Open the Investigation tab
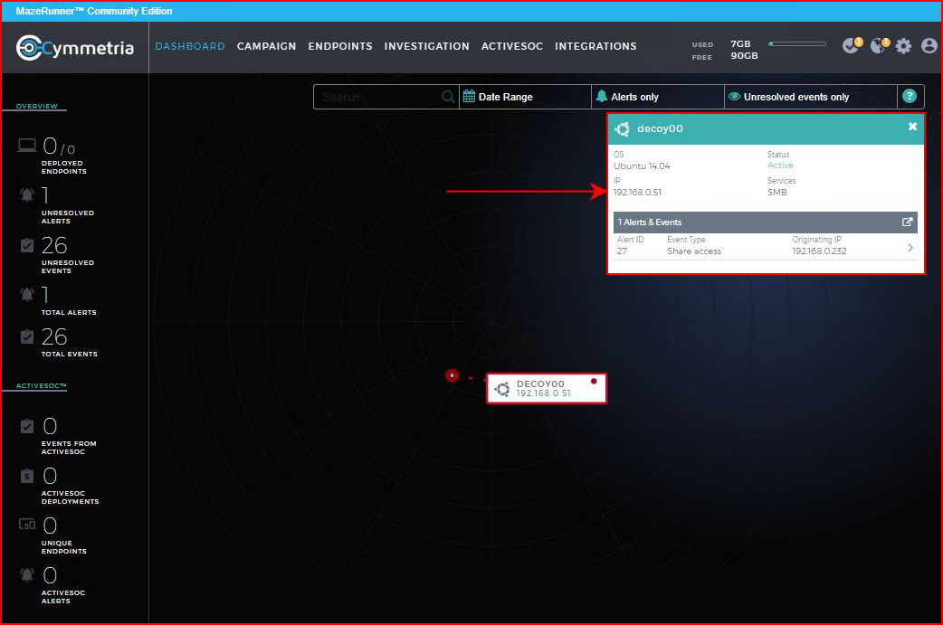Screen dimensions: 943x625 [427, 46]
